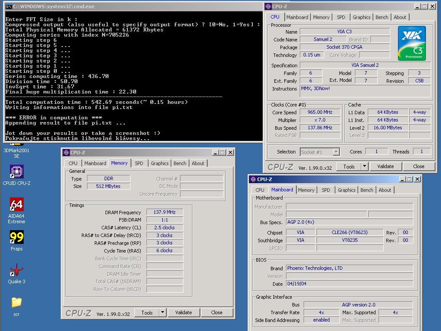
Task: Click the BIOS date 04/19/04 field
Action: pos(349,284)
